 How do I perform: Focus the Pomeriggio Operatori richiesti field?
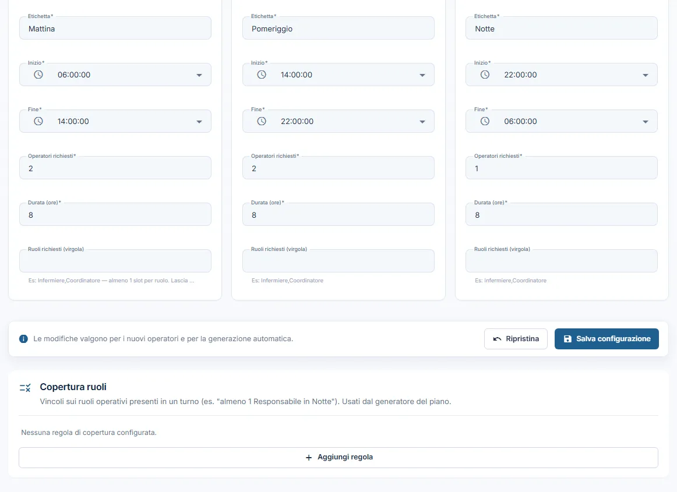pyautogui.click(x=338, y=168)
